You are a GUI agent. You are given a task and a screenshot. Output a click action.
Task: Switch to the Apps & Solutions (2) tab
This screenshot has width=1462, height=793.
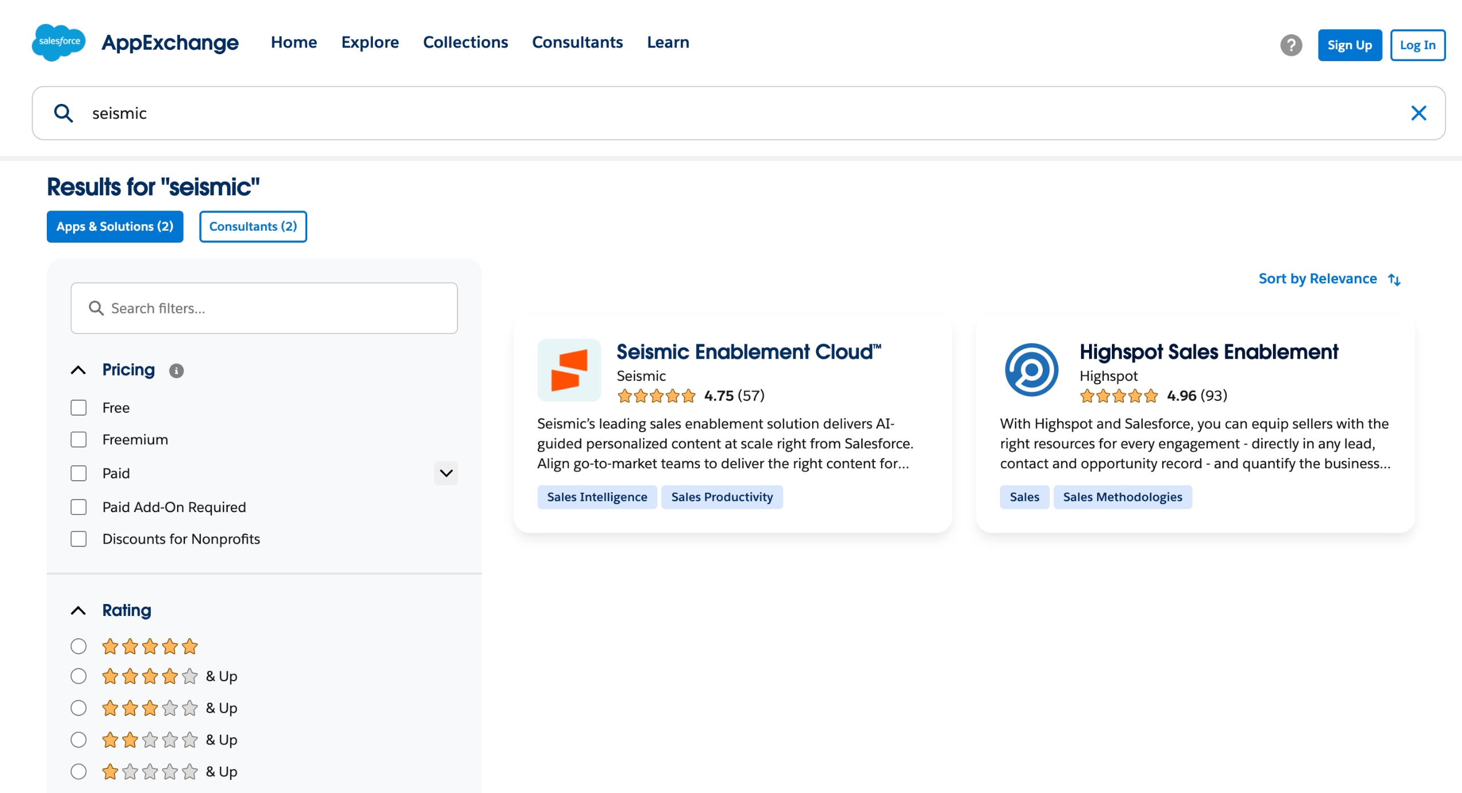115,227
